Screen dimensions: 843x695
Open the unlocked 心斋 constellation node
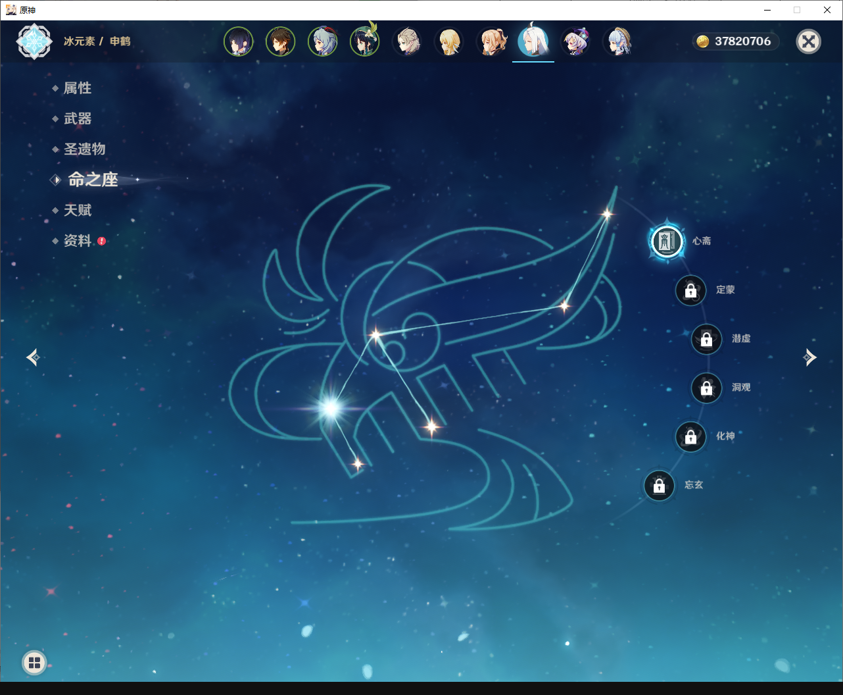[x=667, y=242]
